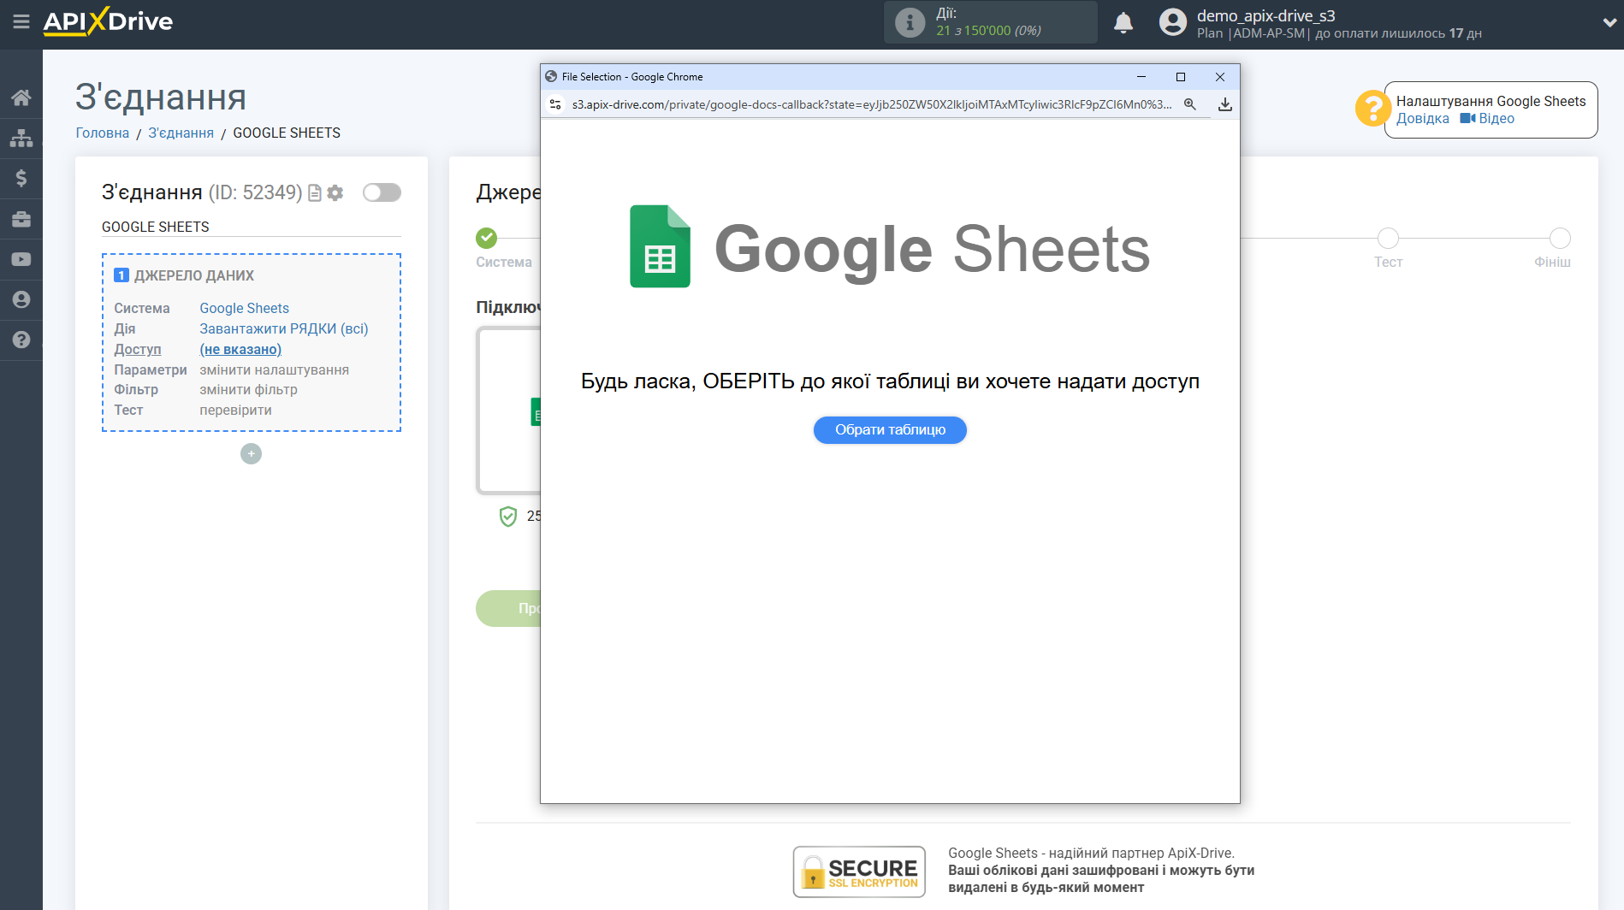Open the Відео tutorial link
This screenshot has height=910, width=1624.
1496,119
